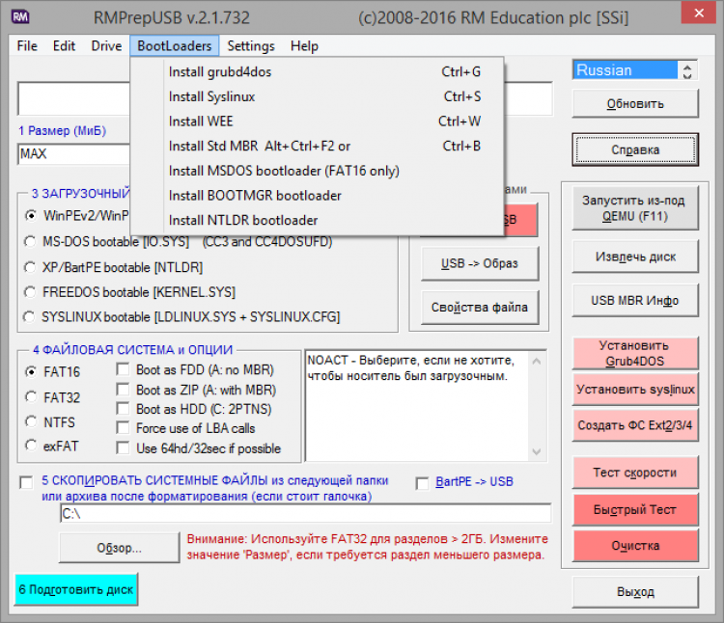Screen dimensions: 724x623
Task: Select Russian in the language list
Action: coord(626,70)
